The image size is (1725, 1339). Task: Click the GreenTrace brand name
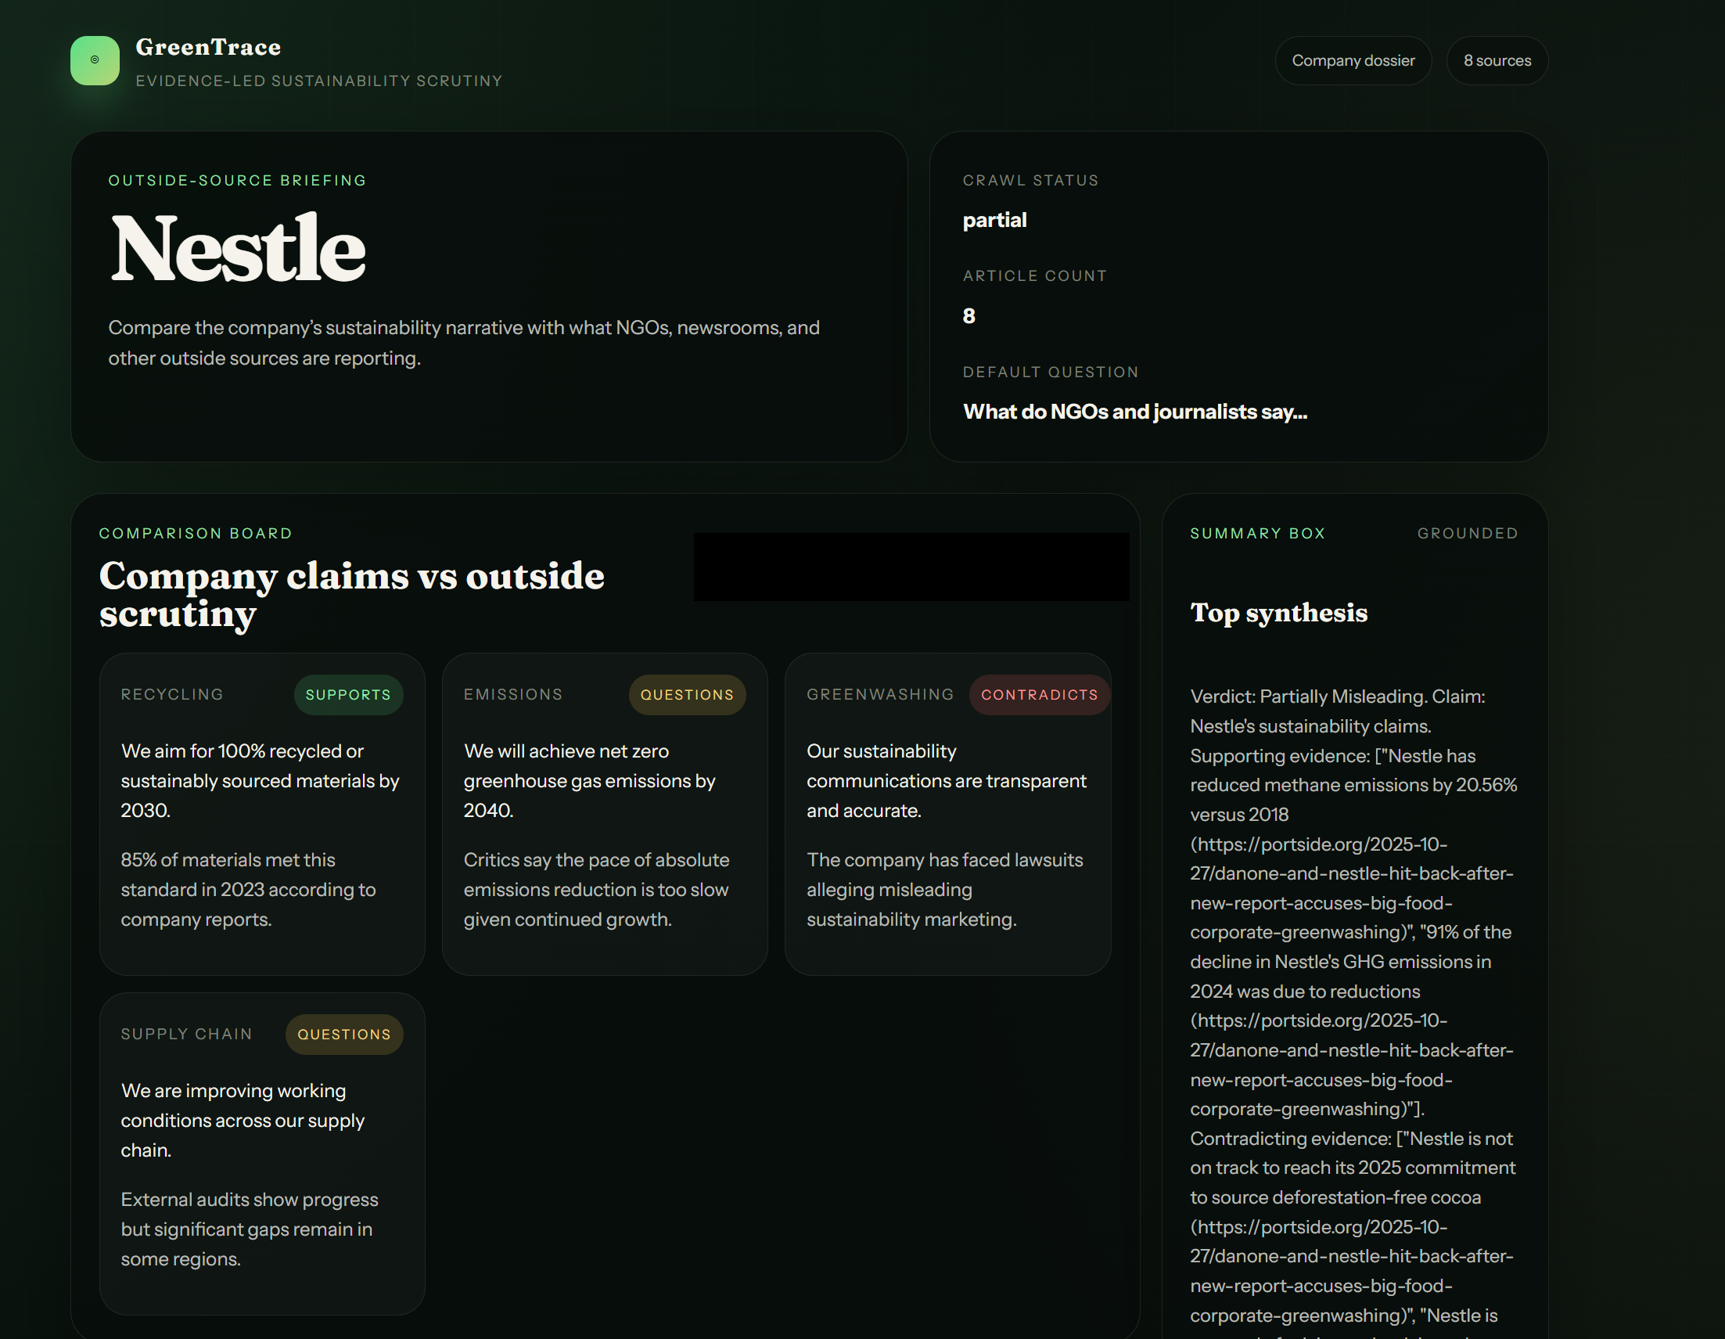[208, 48]
